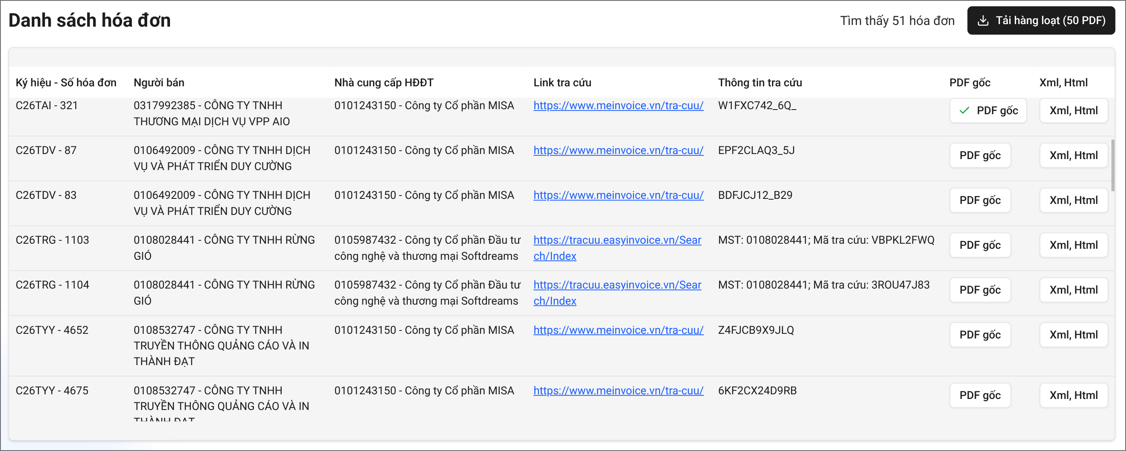Open Xml, Html for invoice C26TDV - 87
The image size is (1126, 451).
click(x=1073, y=155)
